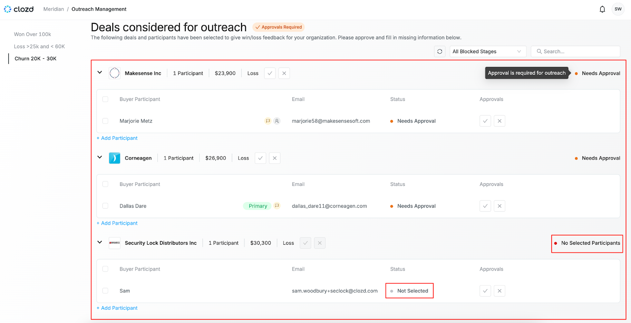Open the comment icon on Marjorie Metz's row
The width and height of the screenshot is (631, 323).
pos(268,121)
